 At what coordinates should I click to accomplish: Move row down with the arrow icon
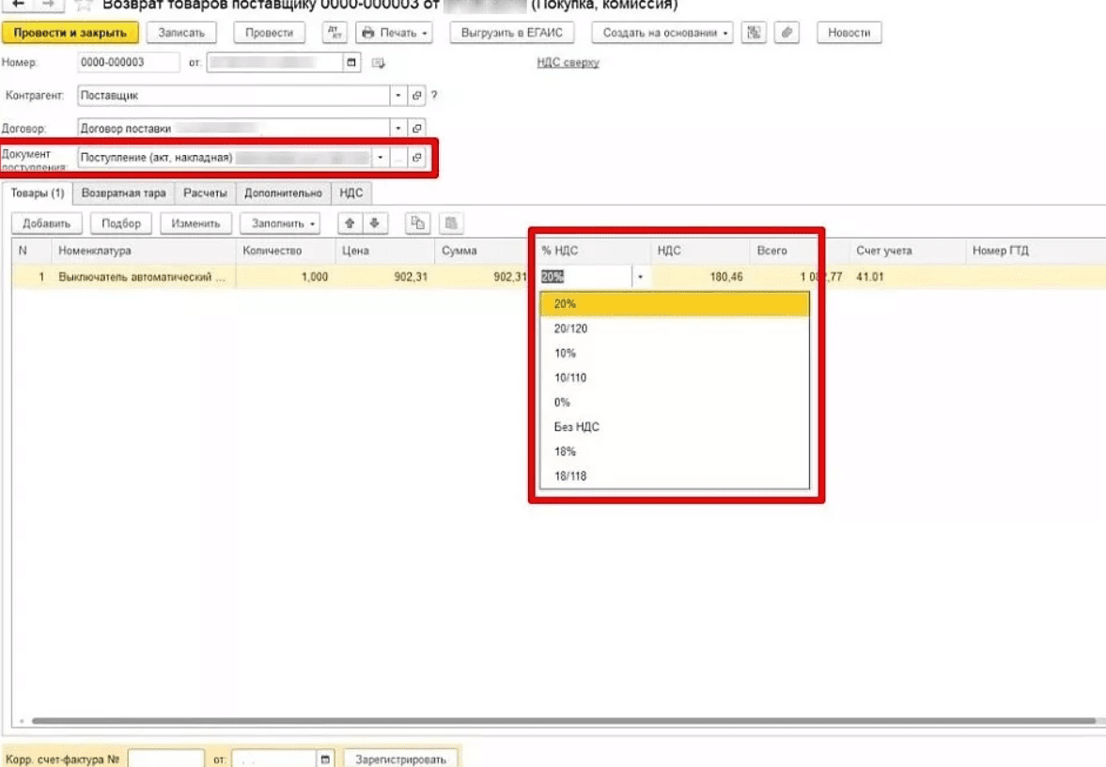pos(374,223)
